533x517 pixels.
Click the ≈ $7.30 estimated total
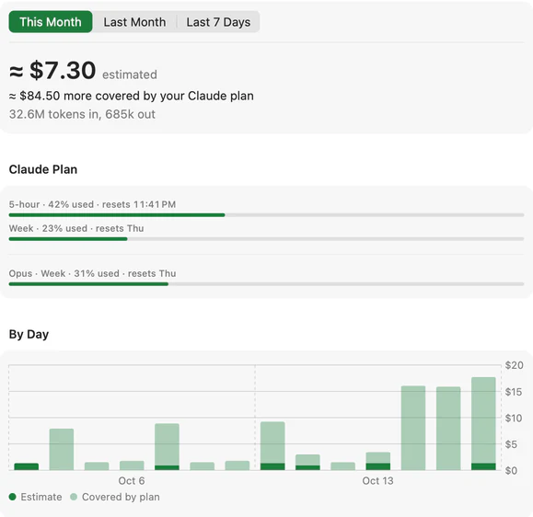(x=83, y=70)
